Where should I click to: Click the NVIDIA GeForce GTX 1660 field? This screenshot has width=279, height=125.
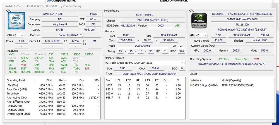pos(242,19)
